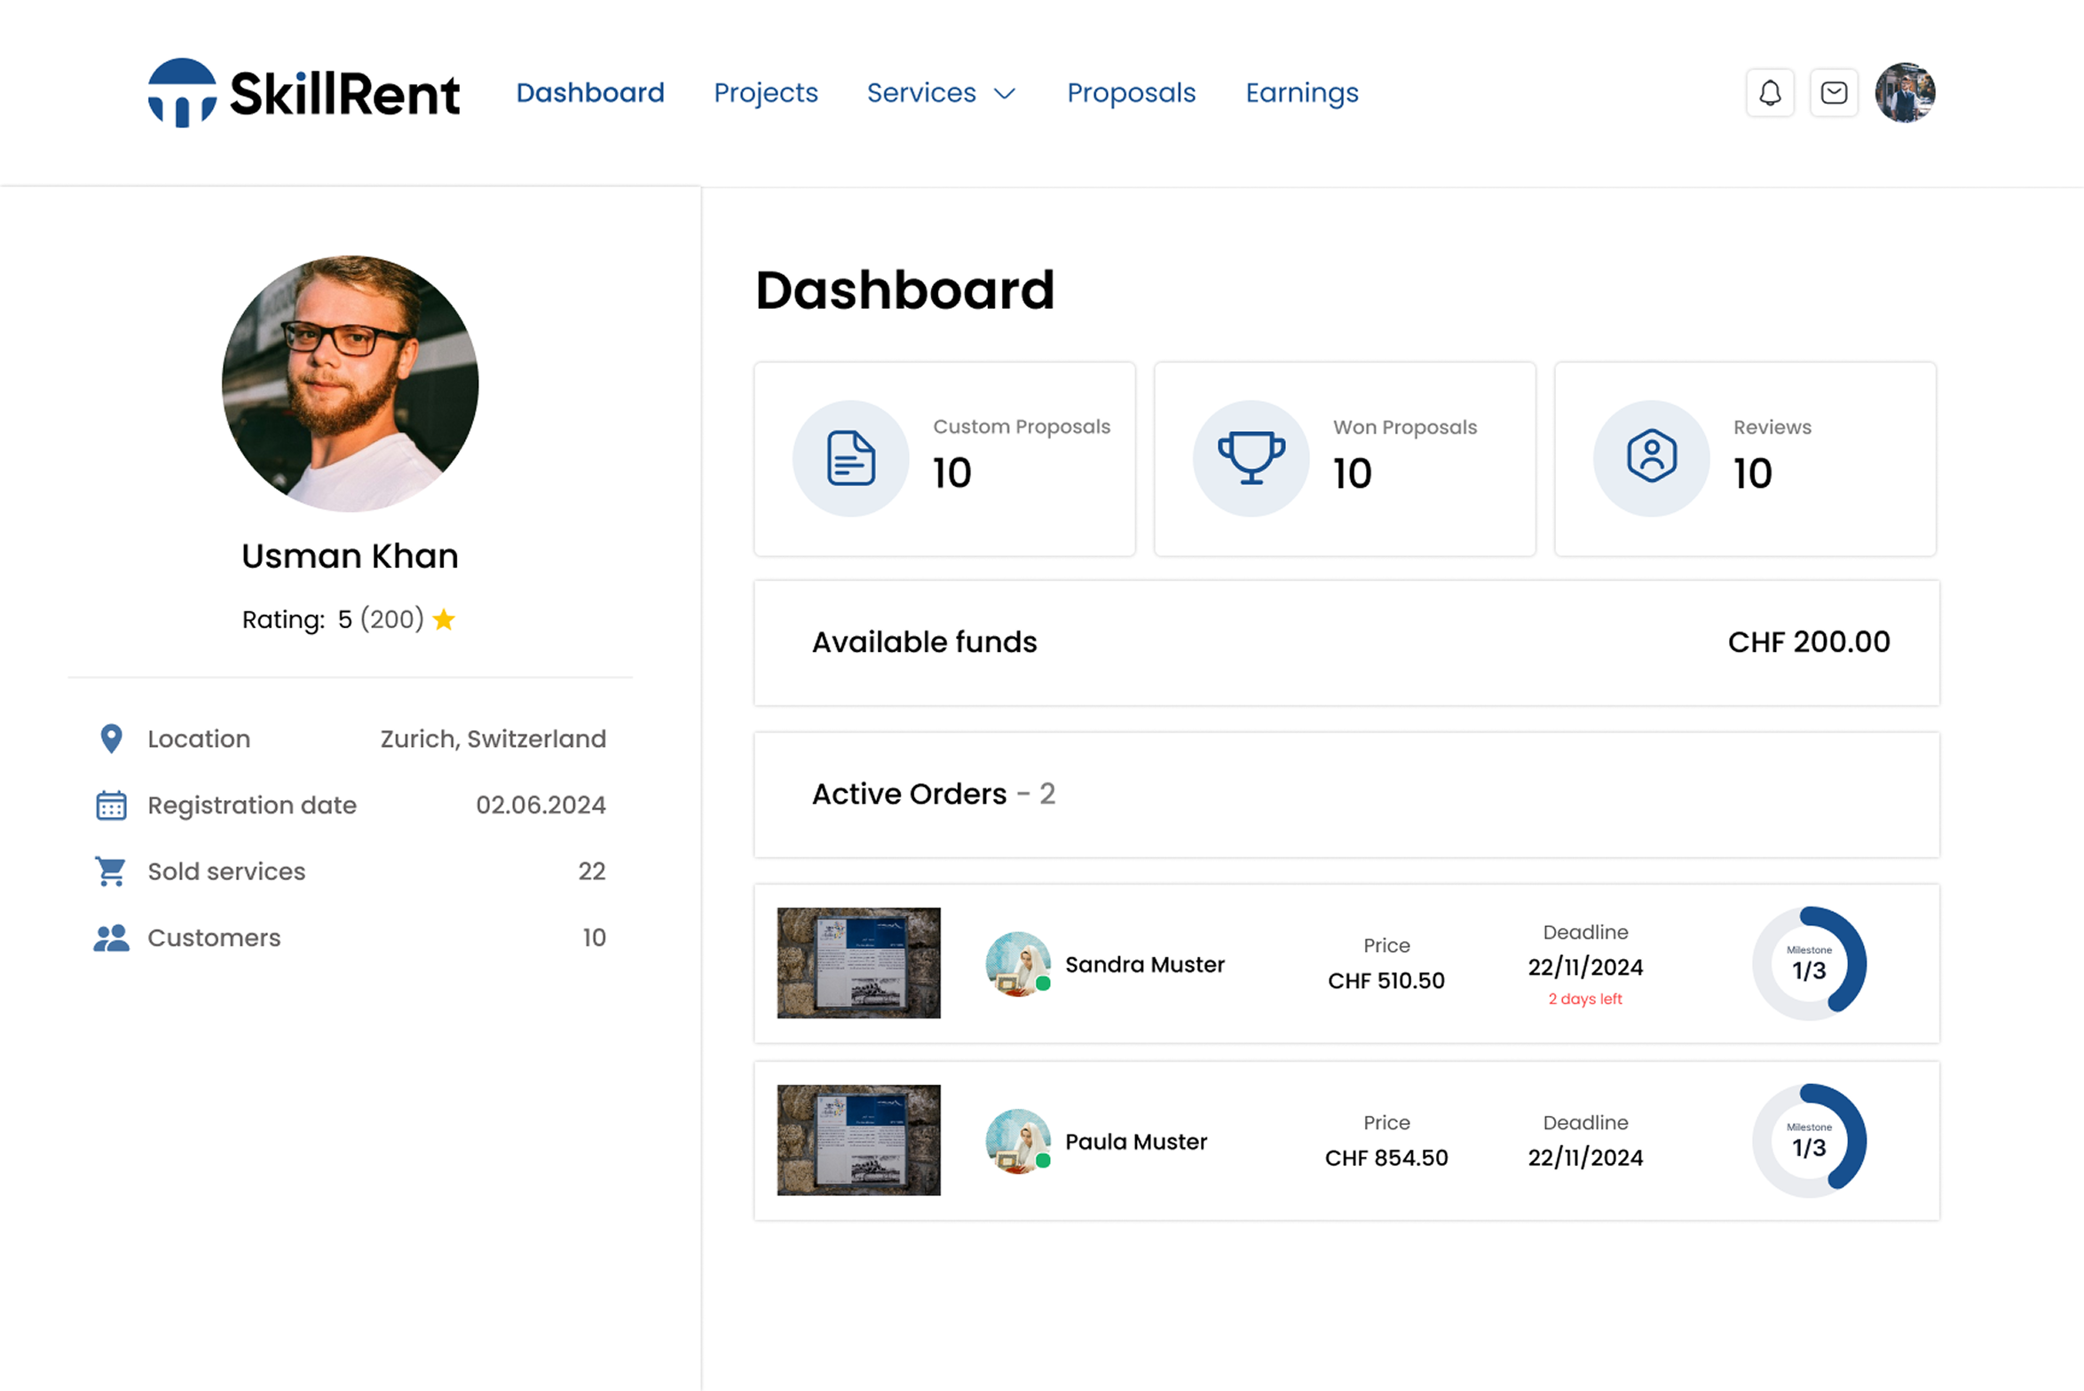Expand the Services dropdown chevron
This screenshot has height=1391, width=2084.
click(x=1005, y=94)
